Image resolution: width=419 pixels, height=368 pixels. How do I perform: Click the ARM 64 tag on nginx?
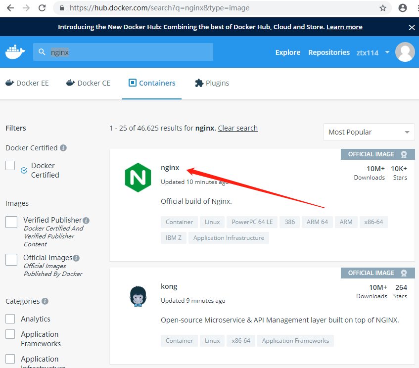tap(317, 222)
